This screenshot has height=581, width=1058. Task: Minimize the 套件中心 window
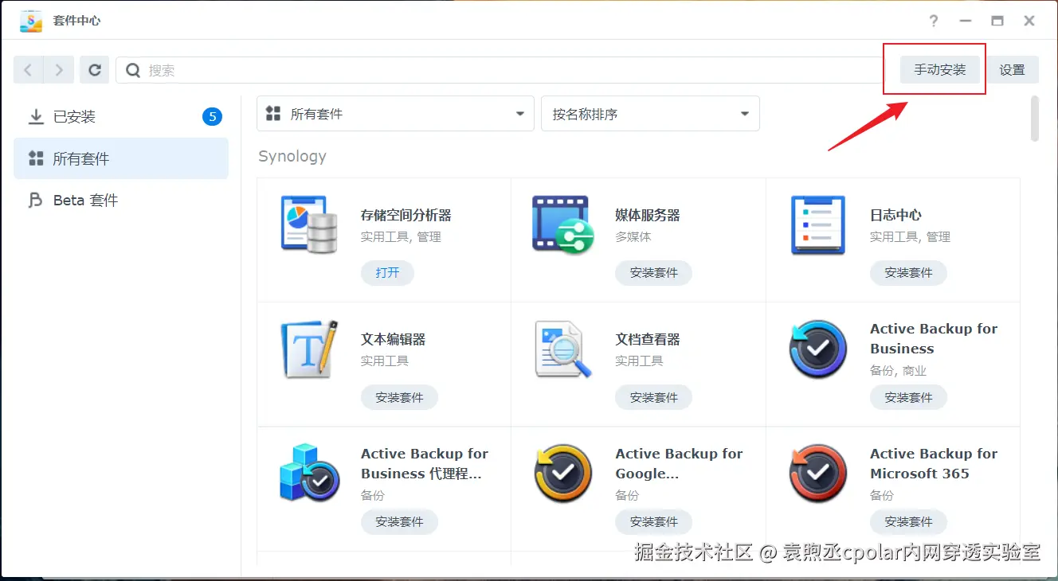(966, 21)
